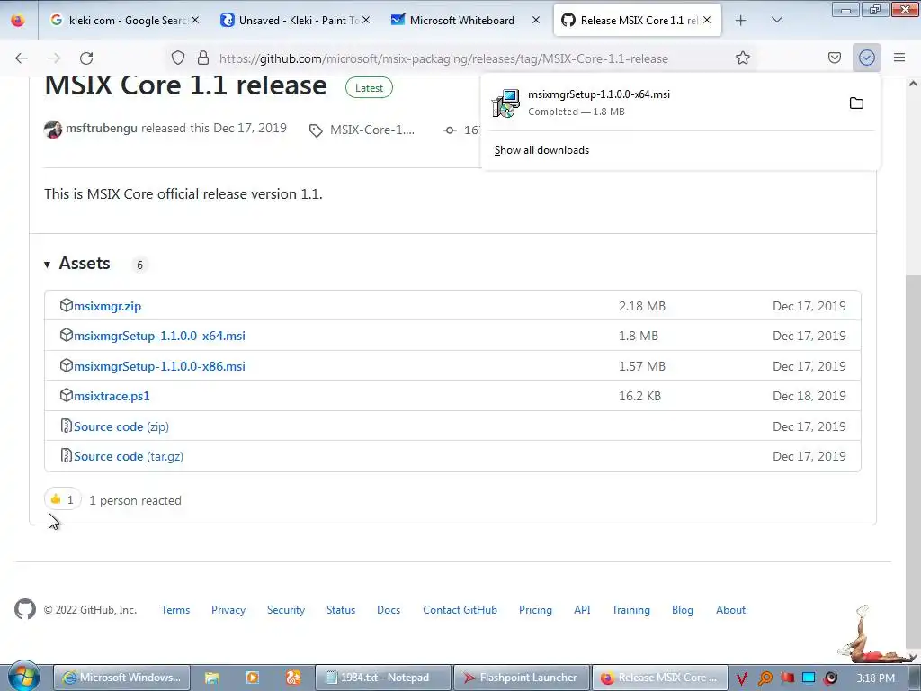Download msixtrace.ps1
The width and height of the screenshot is (921, 691).
[x=112, y=397]
